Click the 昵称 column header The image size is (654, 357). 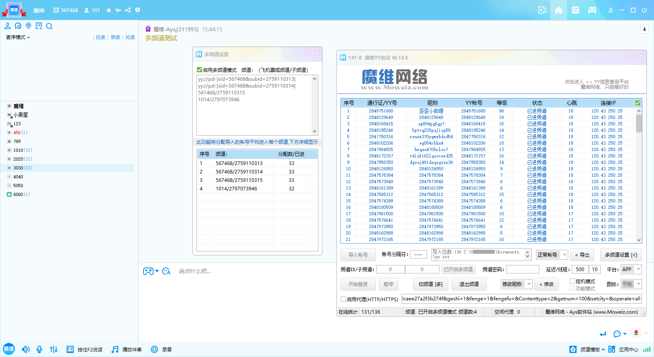point(432,103)
